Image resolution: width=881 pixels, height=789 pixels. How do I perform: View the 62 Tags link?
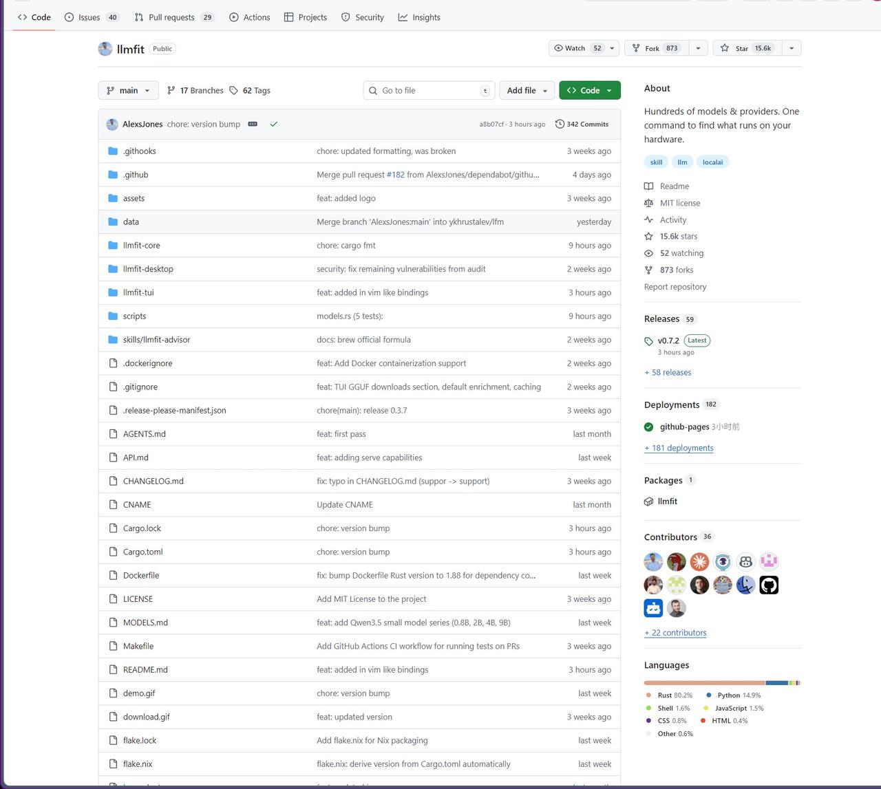point(250,91)
